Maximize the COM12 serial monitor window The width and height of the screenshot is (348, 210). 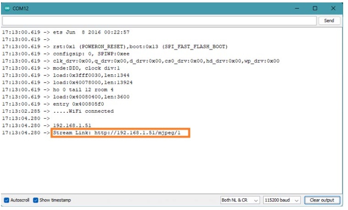pos(315,8)
